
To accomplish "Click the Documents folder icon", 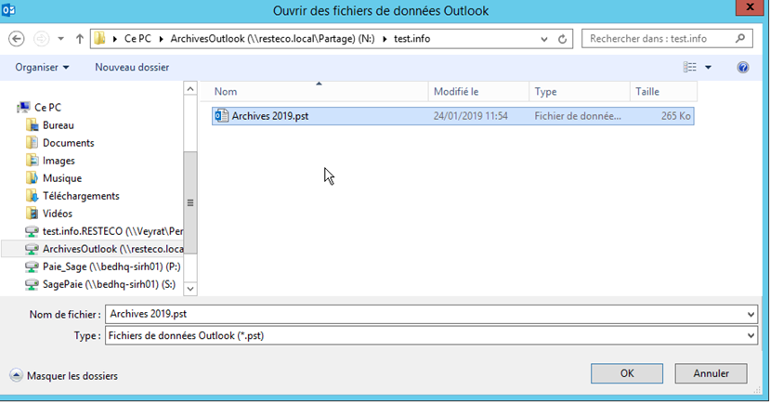I will coord(32,143).
